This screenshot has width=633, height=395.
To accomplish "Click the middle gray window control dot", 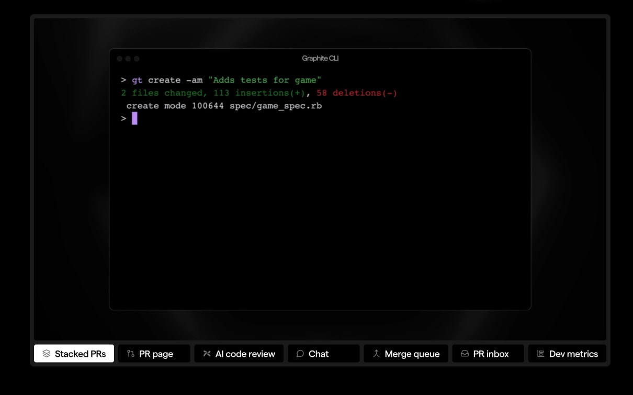I will (128, 59).
